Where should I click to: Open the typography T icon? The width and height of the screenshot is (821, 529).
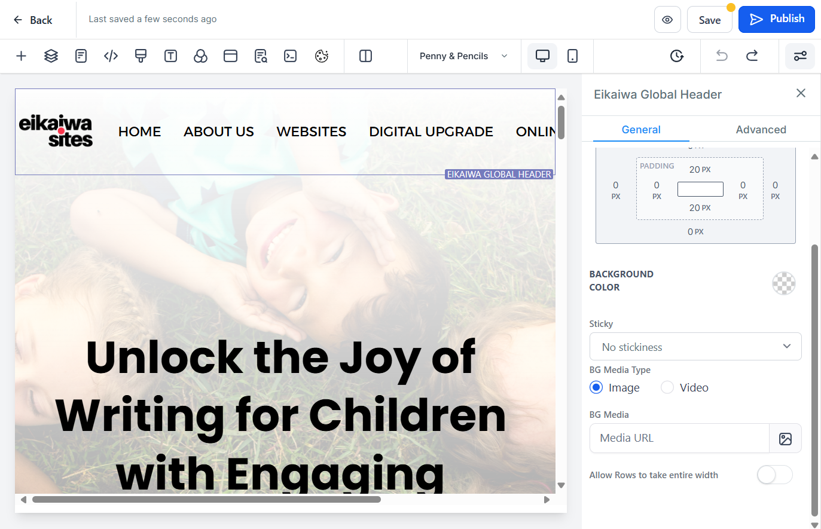pos(170,56)
